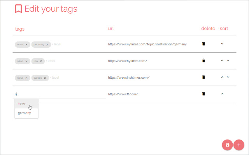Delete the ft.com row

[203, 94]
